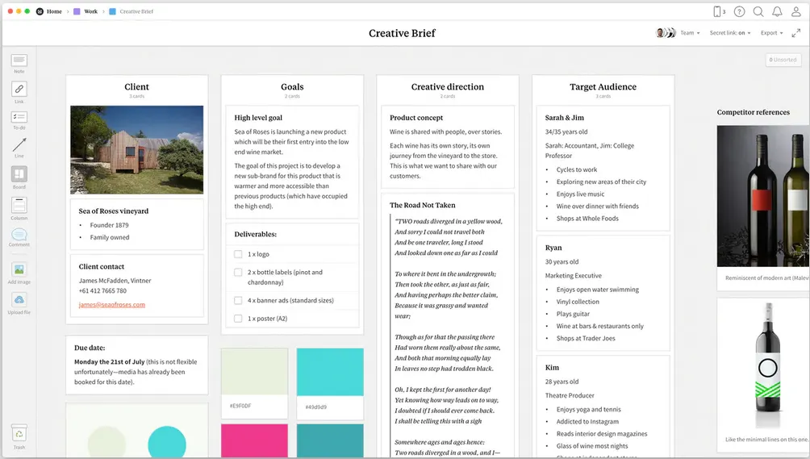The width and height of the screenshot is (810, 459).
Task: Expand the Team dropdown
Action: tap(690, 33)
